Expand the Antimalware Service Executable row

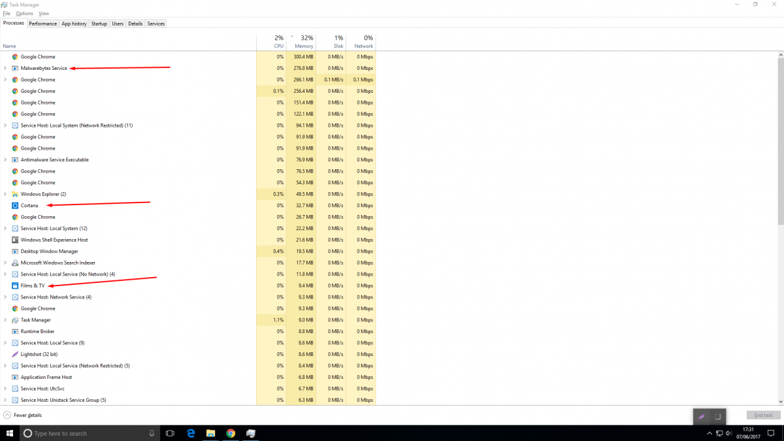click(x=5, y=160)
